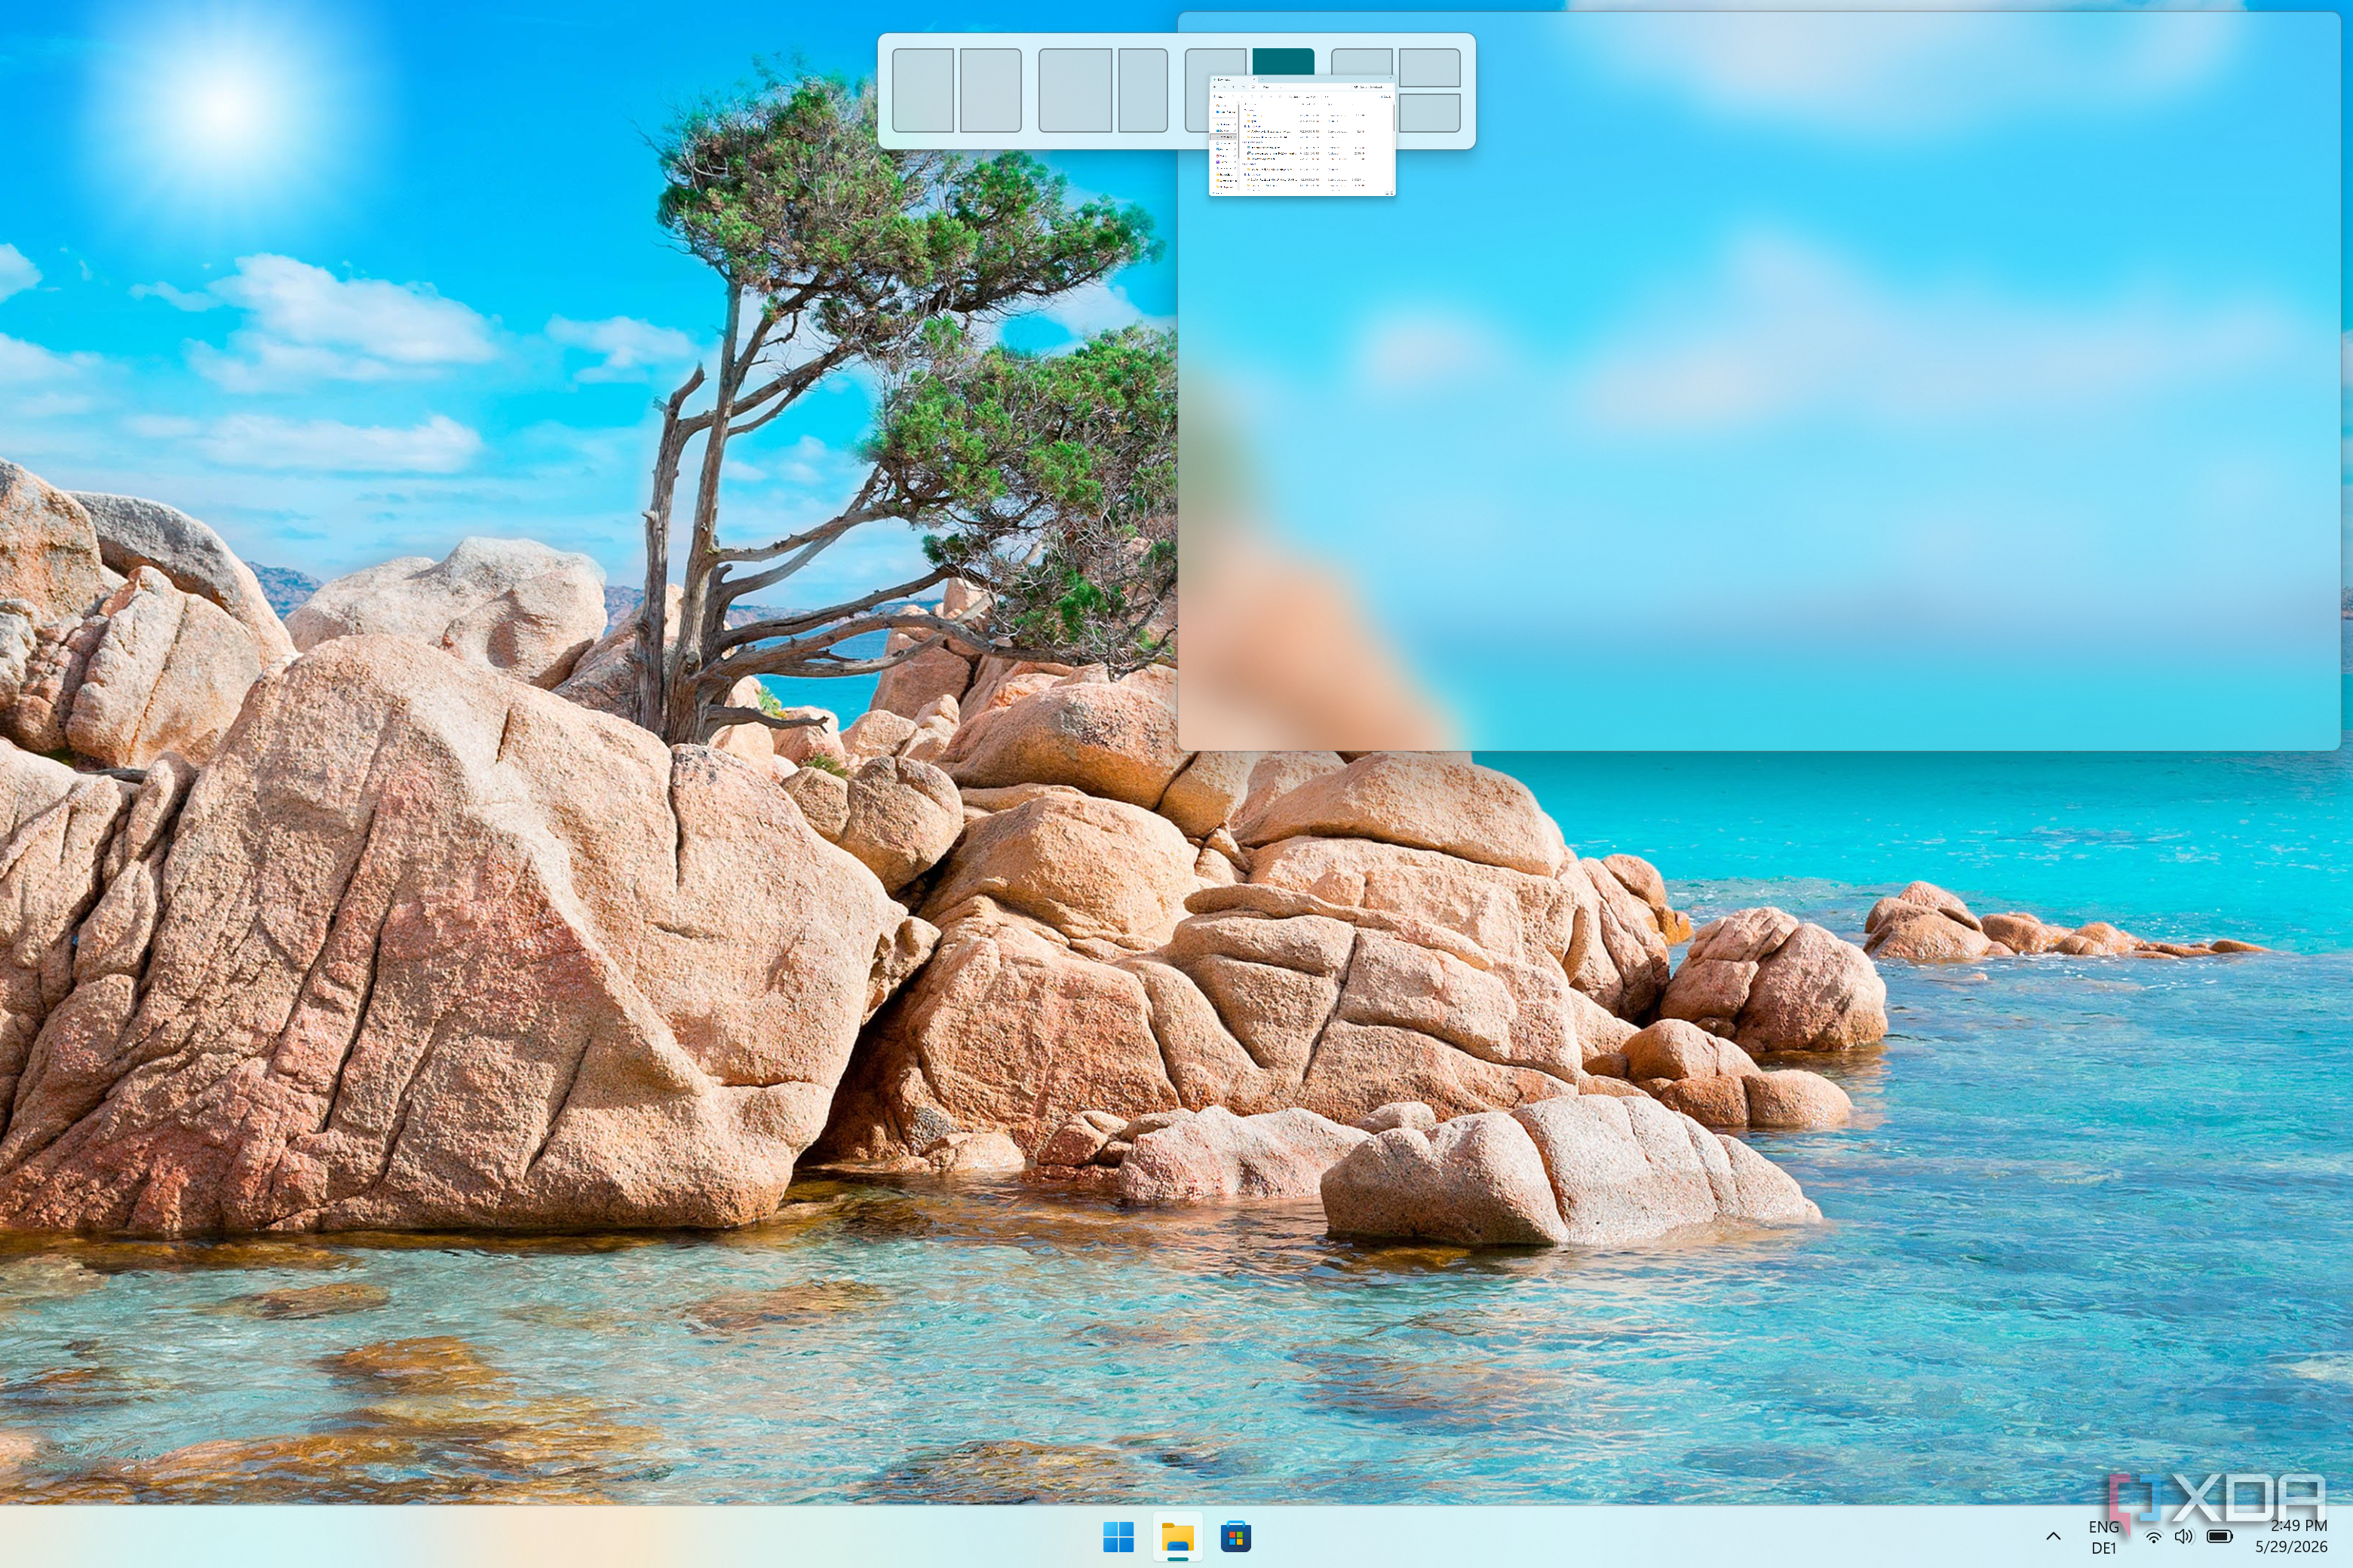This screenshot has width=2353, height=1568.
Task: Open Wi-Fi network settings in the tray
Action: point(2154,1537)
